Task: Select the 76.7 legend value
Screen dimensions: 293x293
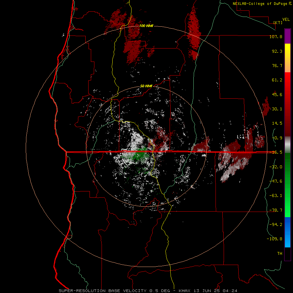Action: click(277, 65)
